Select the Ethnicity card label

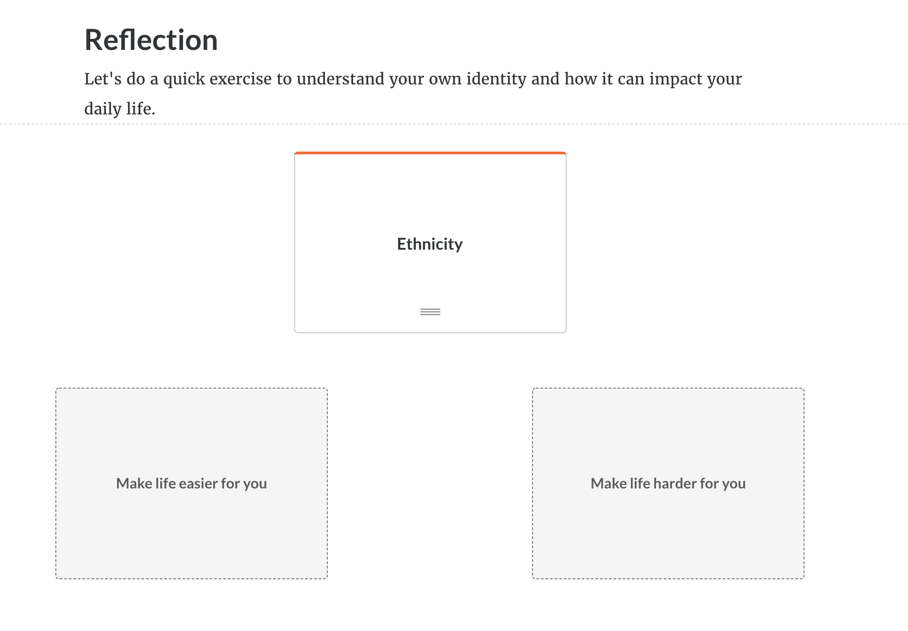tap(429, 244)
